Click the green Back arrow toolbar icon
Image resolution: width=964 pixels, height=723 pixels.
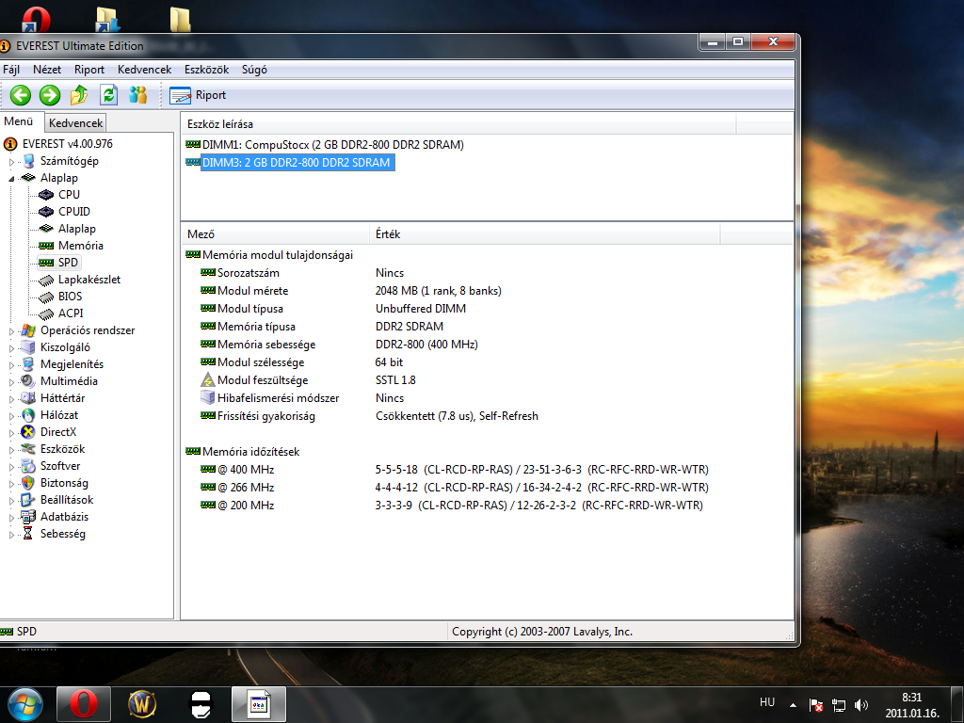click(21, 95)
